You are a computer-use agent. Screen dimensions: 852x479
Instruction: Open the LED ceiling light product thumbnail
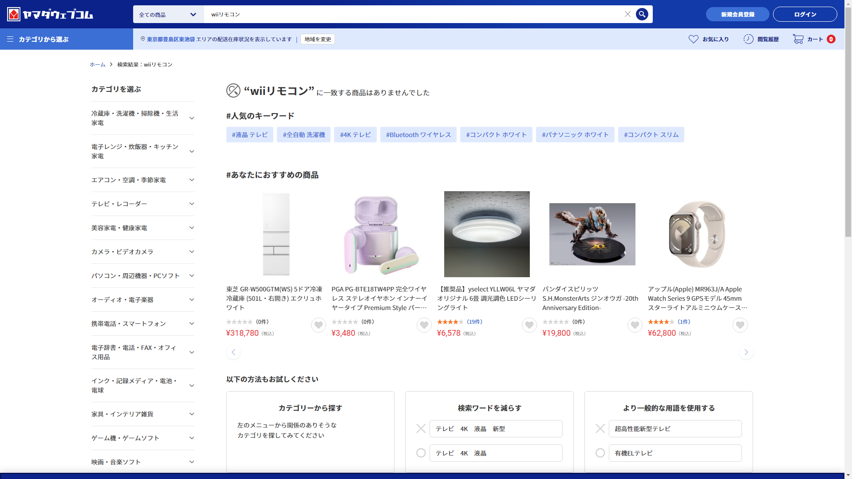tap(487, 234)
